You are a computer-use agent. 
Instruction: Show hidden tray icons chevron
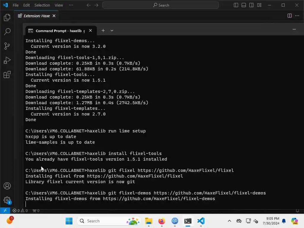[229, 221]
